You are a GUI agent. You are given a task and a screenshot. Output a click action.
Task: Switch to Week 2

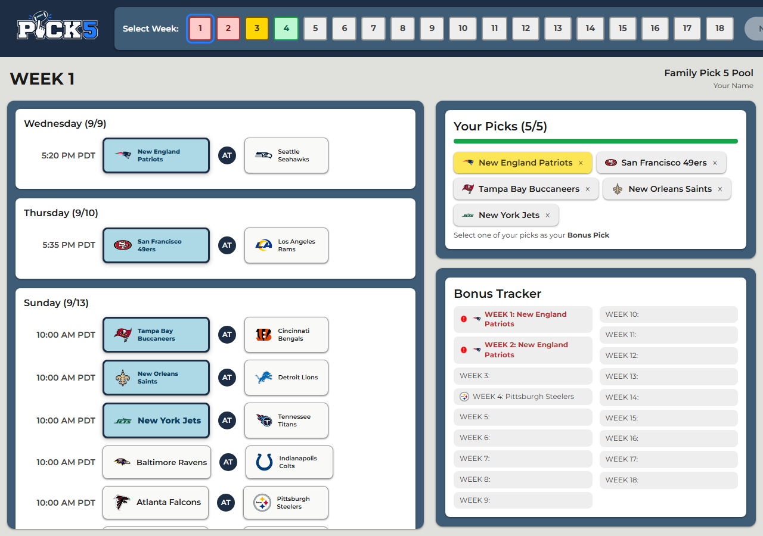(228, 29)
